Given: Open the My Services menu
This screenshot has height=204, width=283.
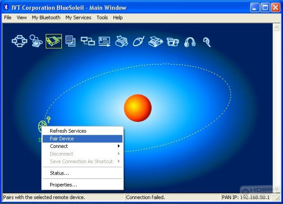Looking at the screenshot, I should [x=78, y=18].
